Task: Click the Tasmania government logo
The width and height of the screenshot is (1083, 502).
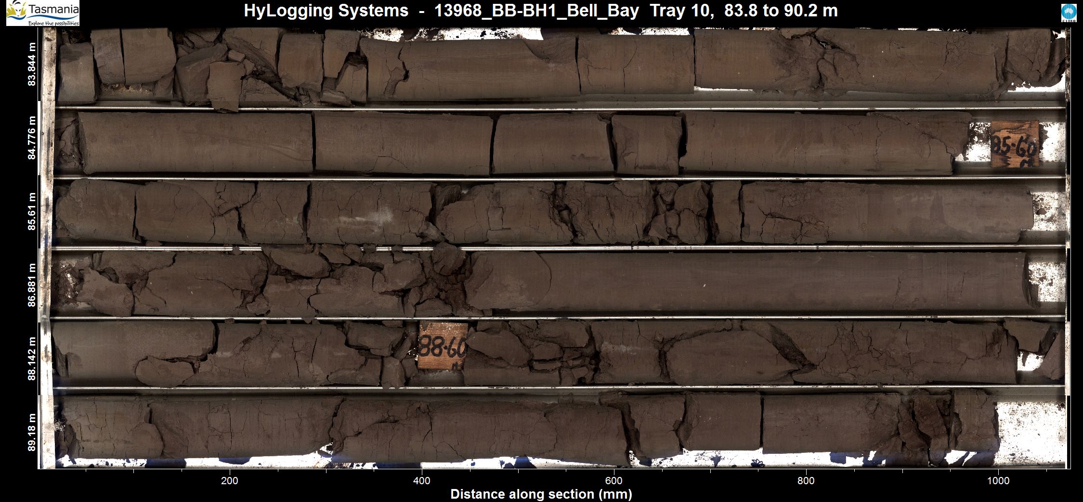Action: [43, 13]
